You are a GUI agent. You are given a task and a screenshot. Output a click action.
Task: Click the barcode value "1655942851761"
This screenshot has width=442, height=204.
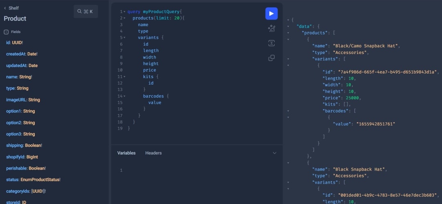pyautogui.click(x=375, y=124)
